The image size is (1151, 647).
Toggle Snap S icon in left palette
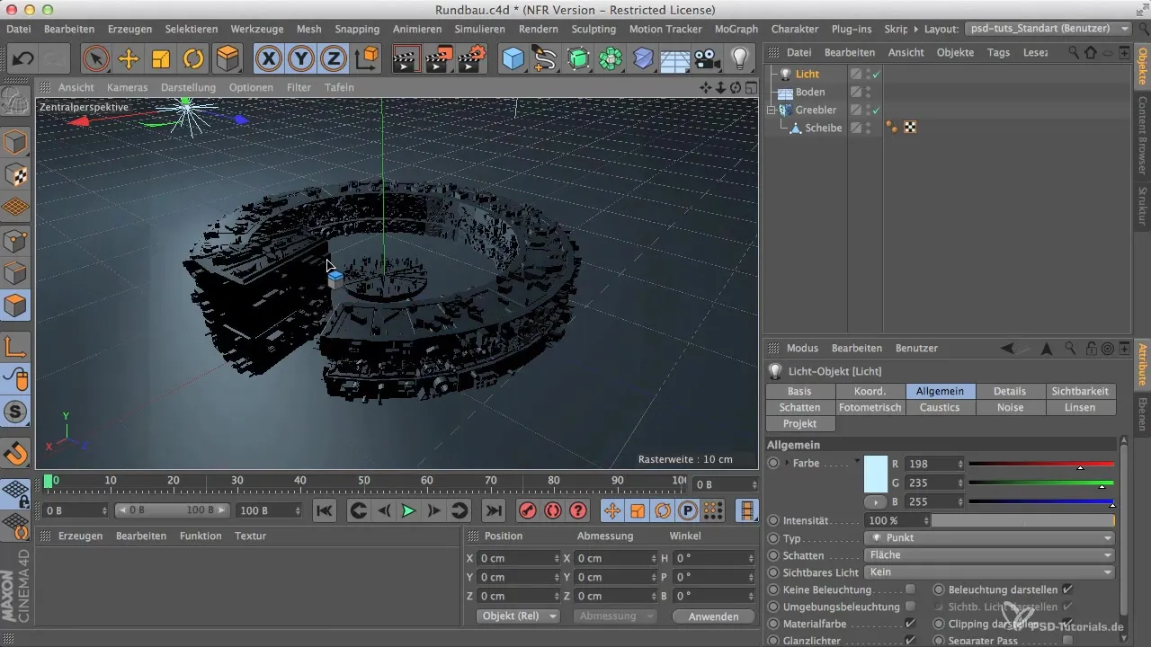pyautogui.click(x=16, y=412)
